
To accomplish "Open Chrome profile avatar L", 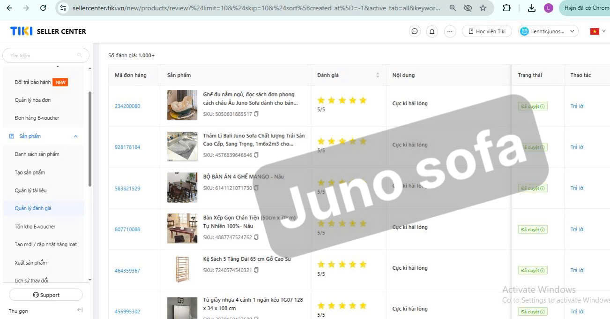I will (549, 8).
